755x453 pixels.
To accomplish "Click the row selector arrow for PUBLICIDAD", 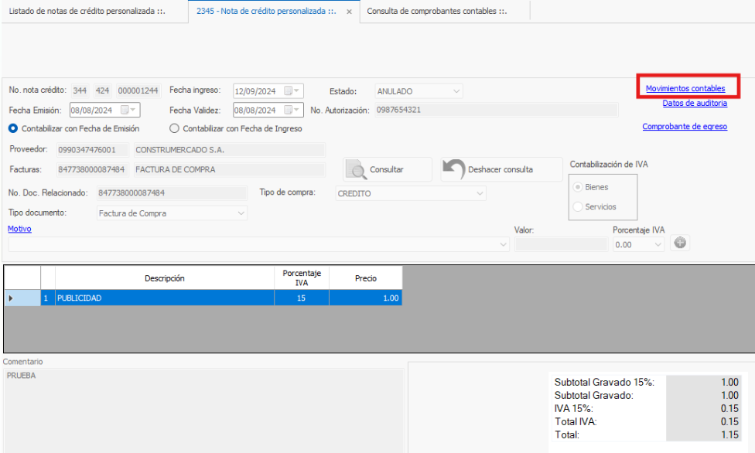I will (11, 298).
